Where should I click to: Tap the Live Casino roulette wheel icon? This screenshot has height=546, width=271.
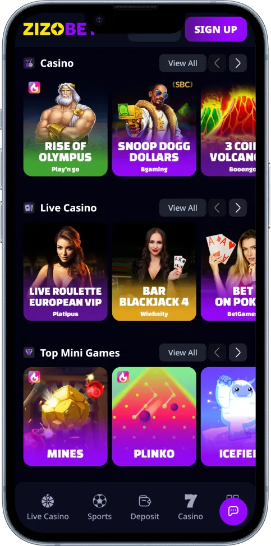pos(48,501)
